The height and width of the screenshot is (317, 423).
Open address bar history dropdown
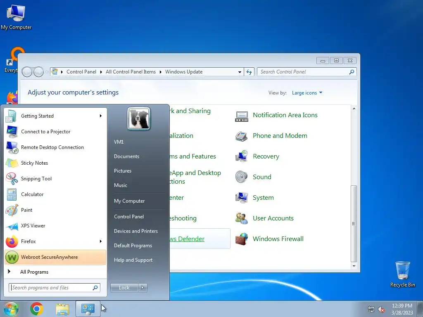[240, 72]
